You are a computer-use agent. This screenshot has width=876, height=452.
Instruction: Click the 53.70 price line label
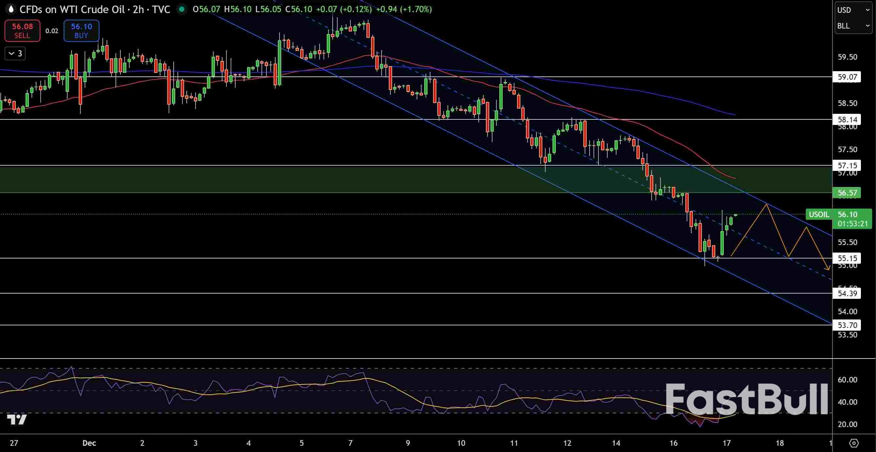(x=847, y=325)
